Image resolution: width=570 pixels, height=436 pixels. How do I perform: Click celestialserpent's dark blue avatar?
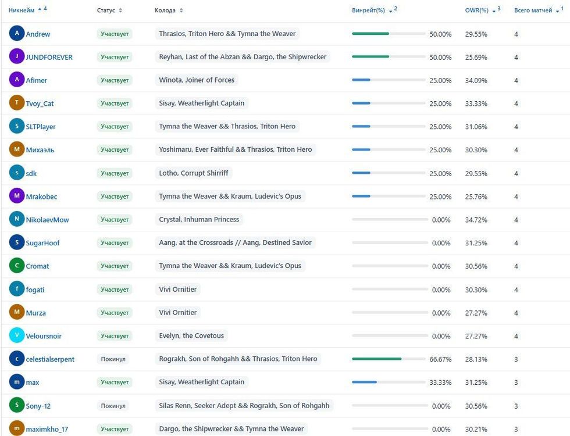point(17,359)
